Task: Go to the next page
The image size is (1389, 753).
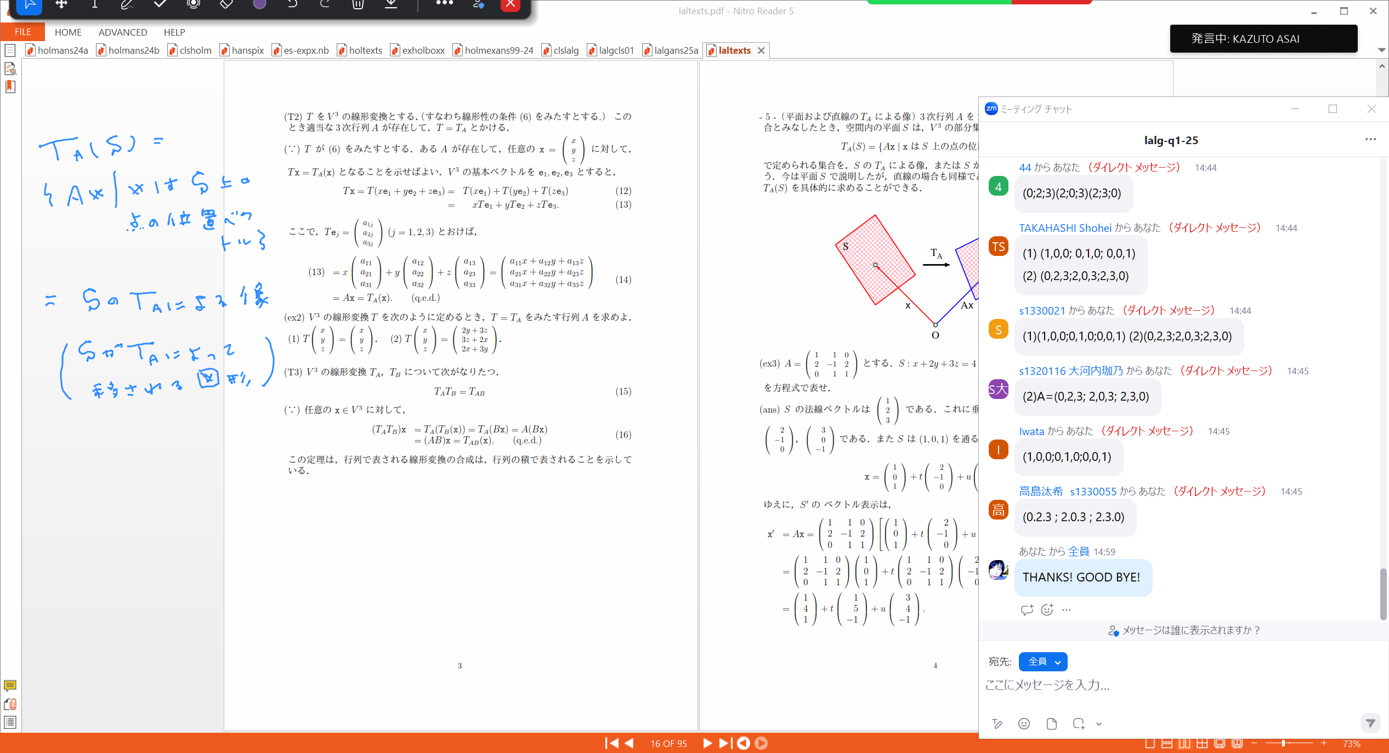Action: [x=707, y=743]
